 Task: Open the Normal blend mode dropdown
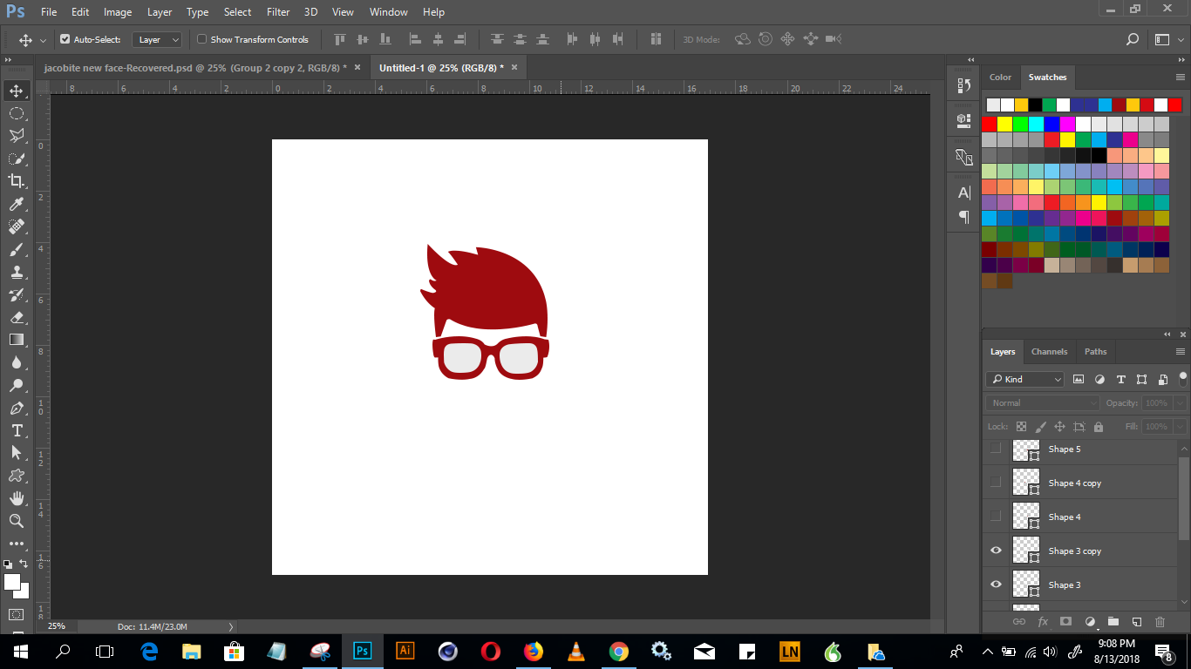(1043, 403)
